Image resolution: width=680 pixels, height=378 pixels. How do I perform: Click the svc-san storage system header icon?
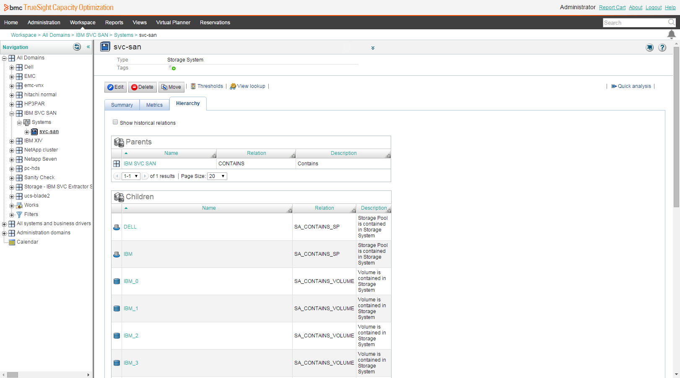(x=105, y=47)
